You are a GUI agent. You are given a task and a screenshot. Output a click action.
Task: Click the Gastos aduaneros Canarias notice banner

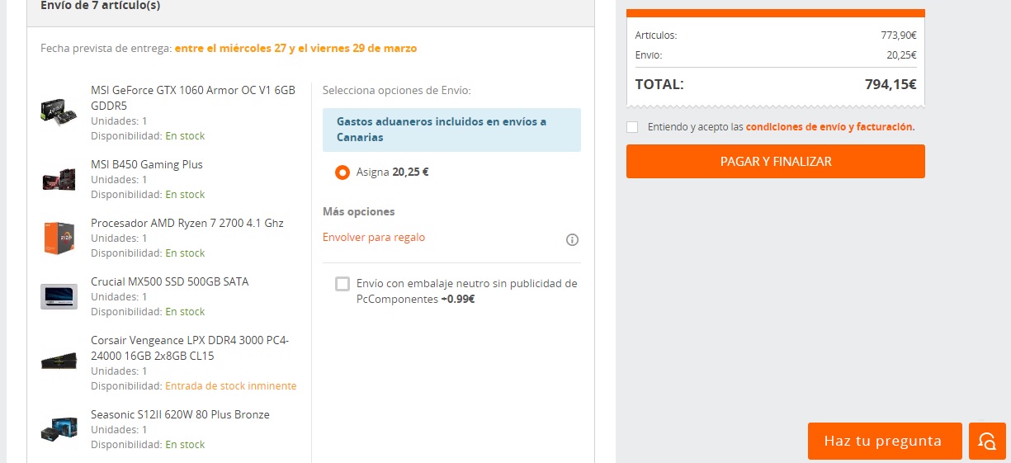coord(451,130)
